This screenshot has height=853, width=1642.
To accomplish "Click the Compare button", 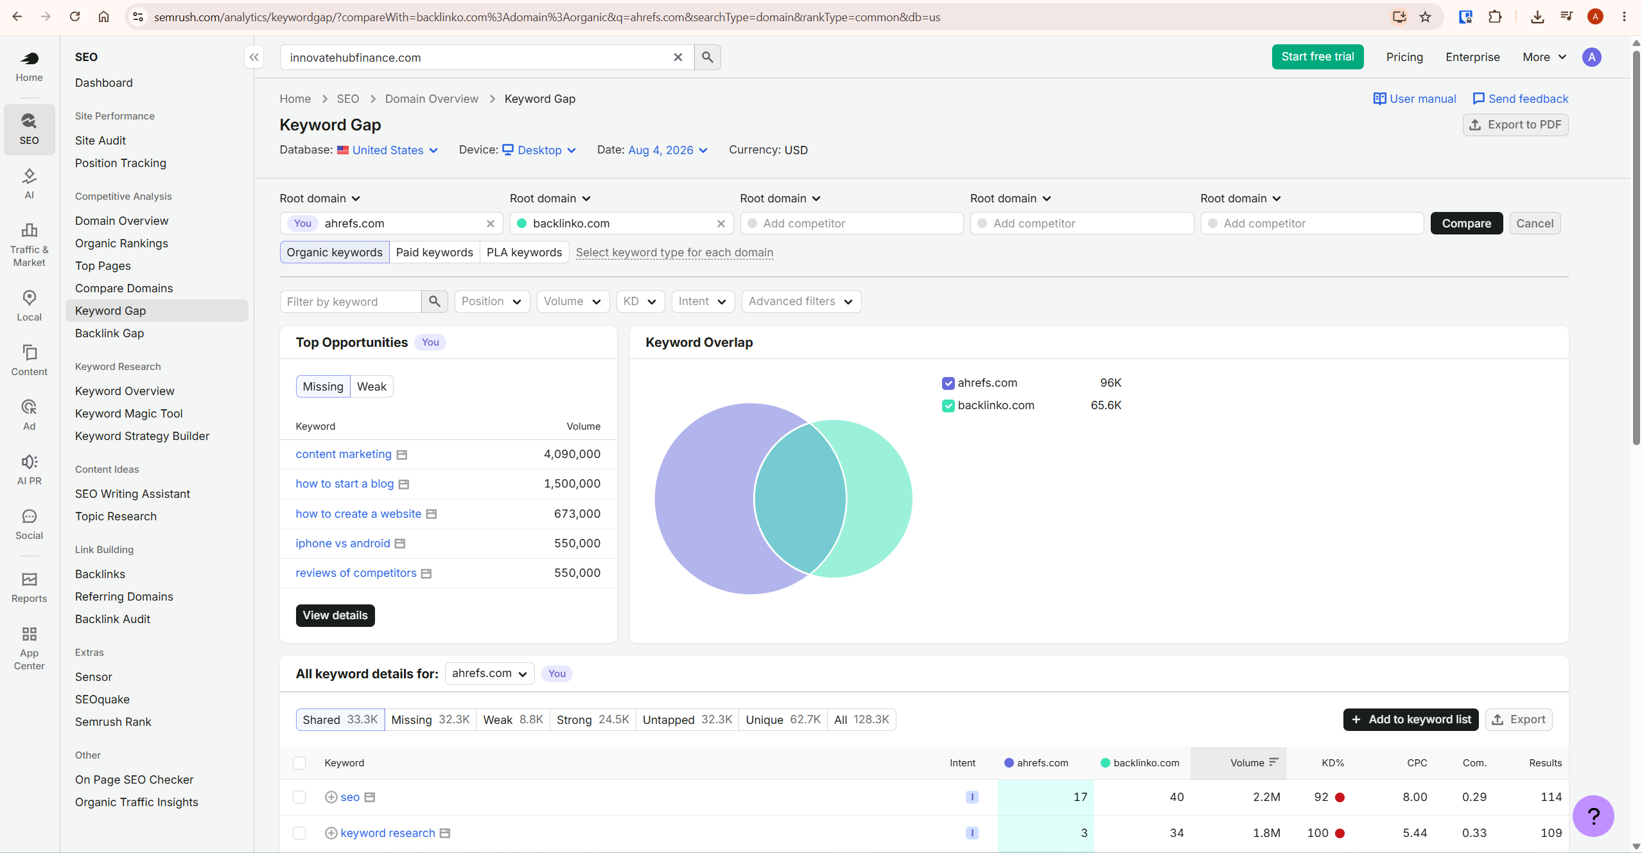I will pos(1466,224).
